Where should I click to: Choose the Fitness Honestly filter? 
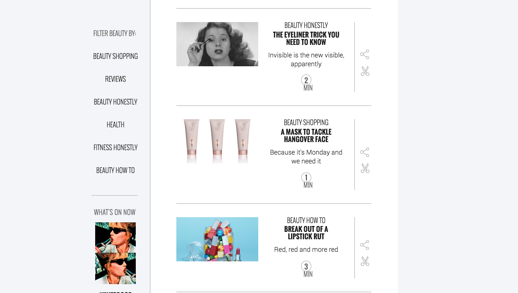[115, 148]
